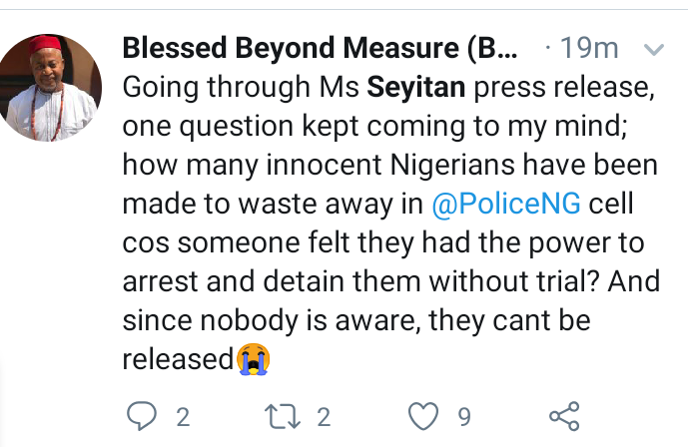Expand the tweet options chevron

pos(654,48)
